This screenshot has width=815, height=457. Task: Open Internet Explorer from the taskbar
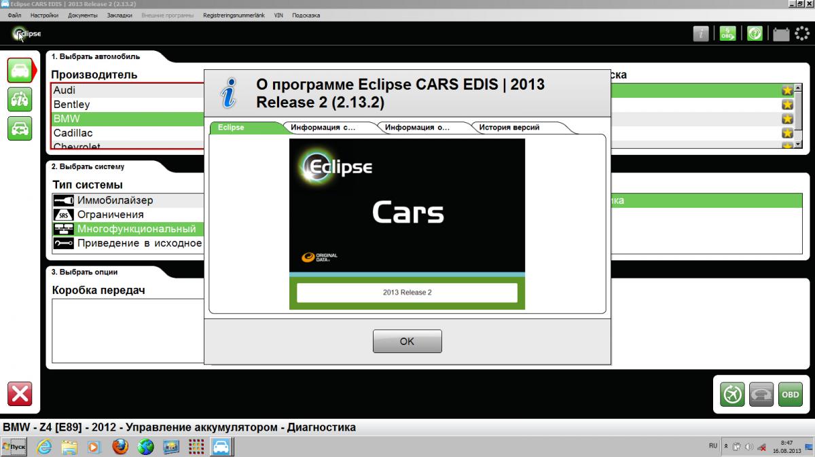44,447
